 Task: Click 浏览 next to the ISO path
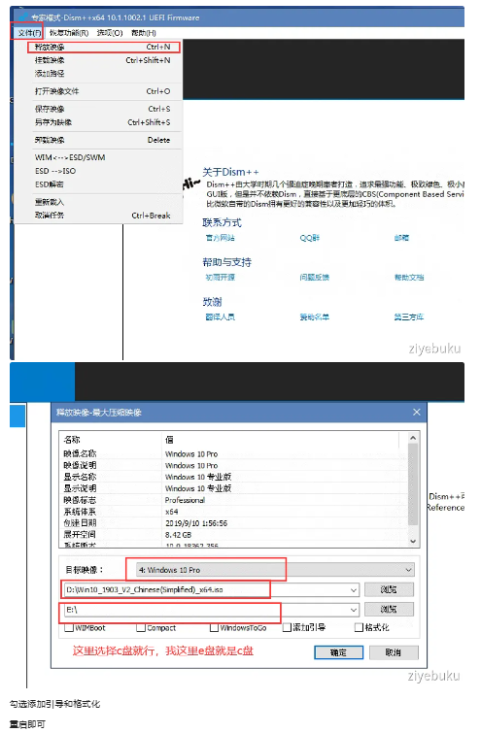click(x=389, y=589)
